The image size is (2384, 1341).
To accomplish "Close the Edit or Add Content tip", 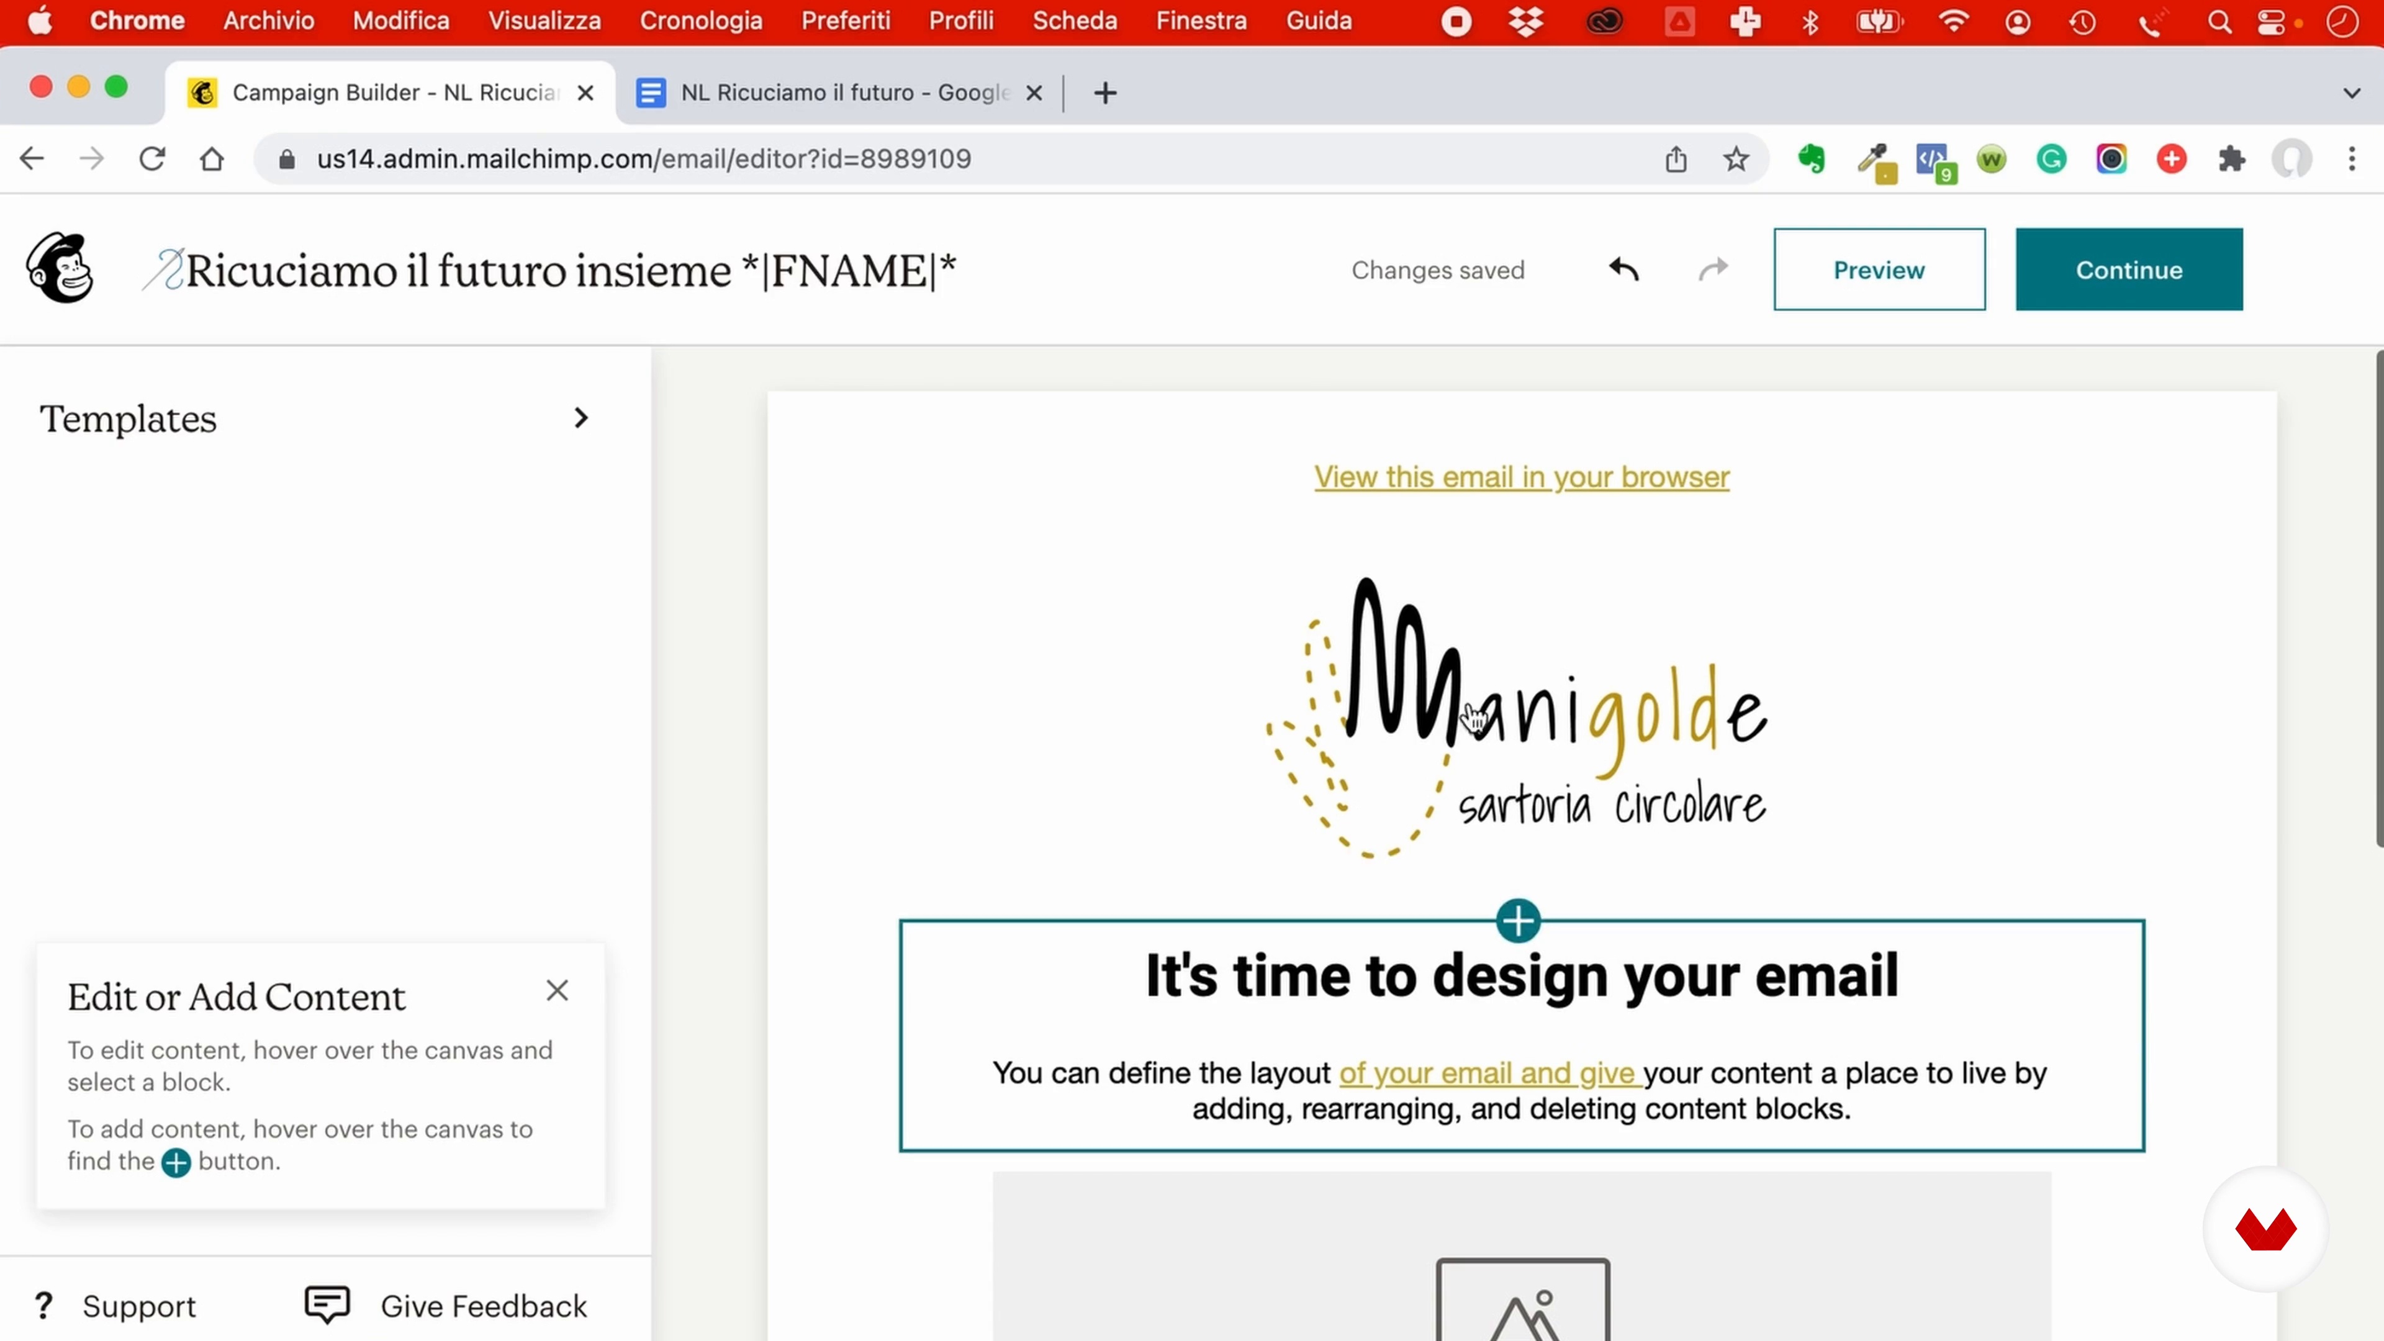I will click(x=557, y=990).
